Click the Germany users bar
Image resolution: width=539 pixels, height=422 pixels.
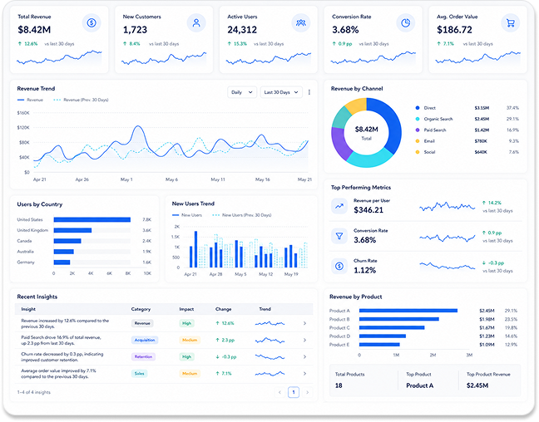[62, 263]
